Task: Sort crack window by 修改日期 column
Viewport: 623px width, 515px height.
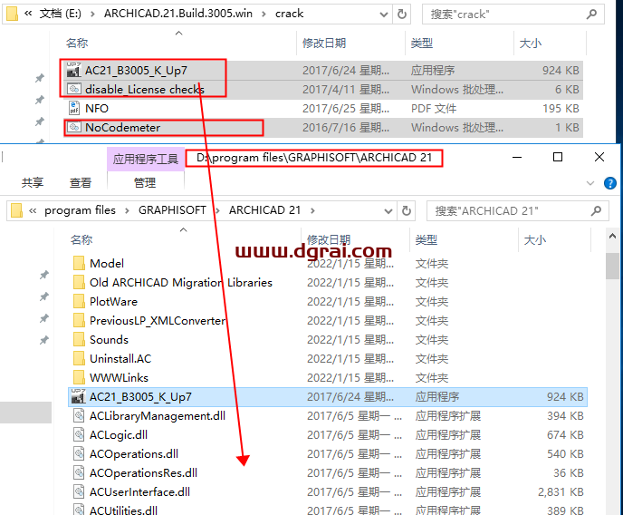Action: click(x=324, y=43)
